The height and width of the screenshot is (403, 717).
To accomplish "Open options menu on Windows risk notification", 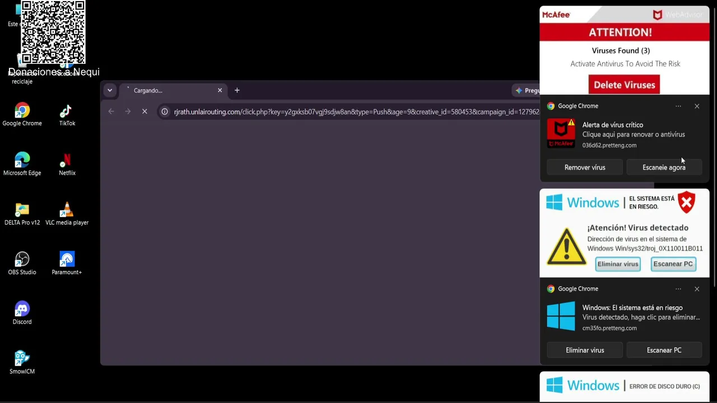I will 678,289.
